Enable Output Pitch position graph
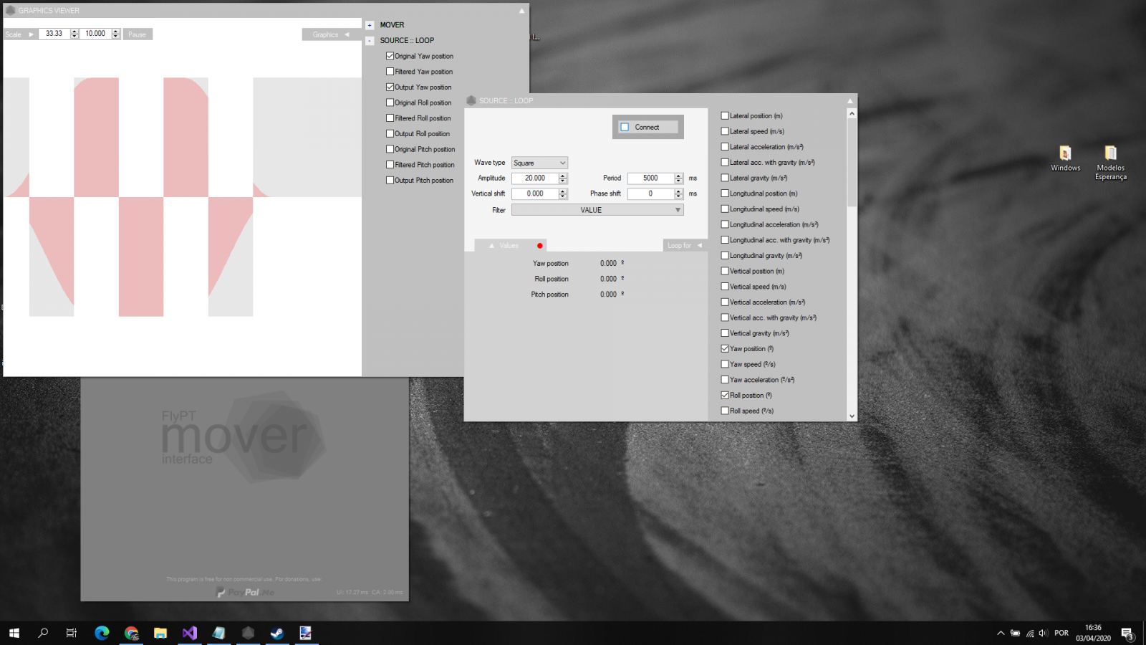This screenshot has height=645, width=1146. [x=390, y=181]
